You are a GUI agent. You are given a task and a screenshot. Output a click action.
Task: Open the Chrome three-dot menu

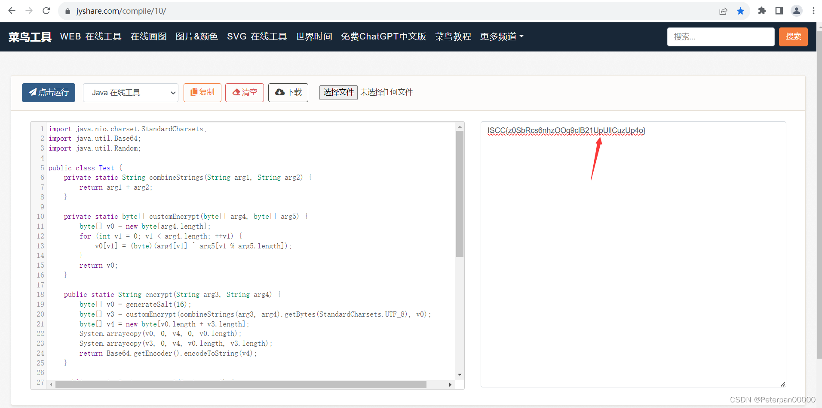point(813,11)
